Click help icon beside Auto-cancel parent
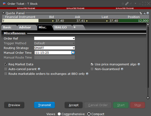This screenshot has height=116, width=151. pos(39,69)
